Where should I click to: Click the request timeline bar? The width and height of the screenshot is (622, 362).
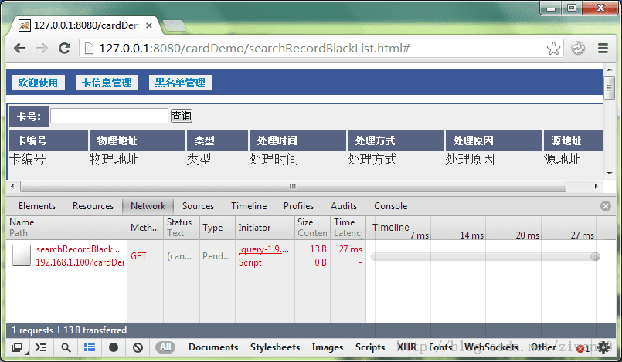(485, 257)
